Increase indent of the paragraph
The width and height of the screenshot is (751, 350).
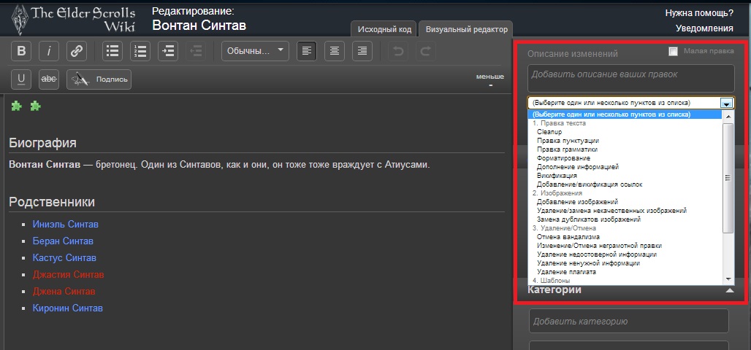pyautogui.click(x=168, y=51)
